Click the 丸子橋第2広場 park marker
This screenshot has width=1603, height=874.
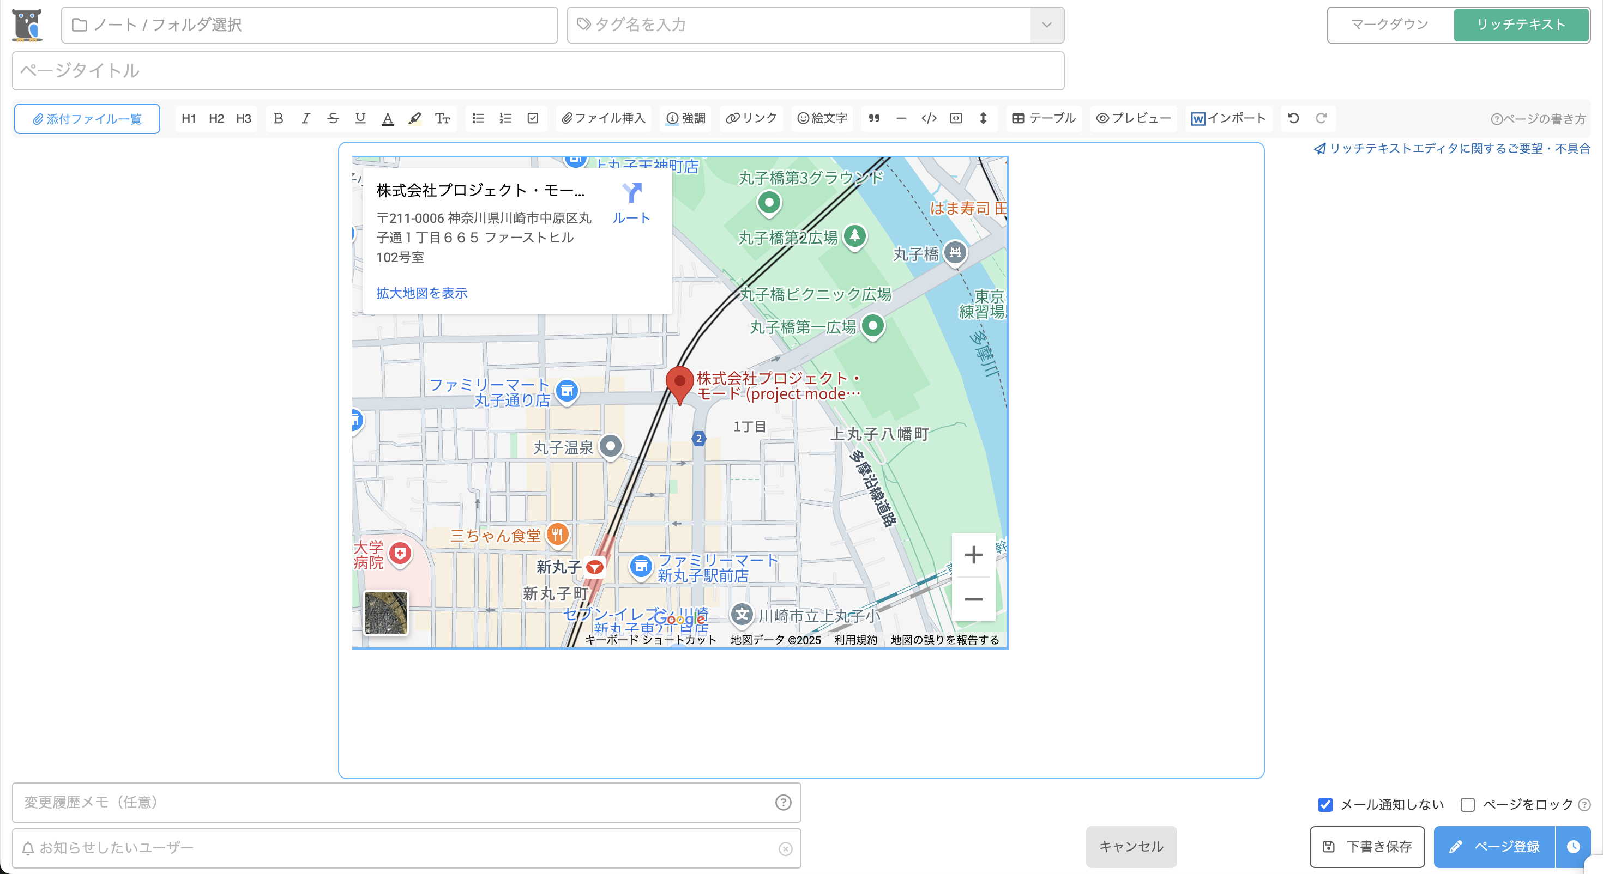coord(854,236)
